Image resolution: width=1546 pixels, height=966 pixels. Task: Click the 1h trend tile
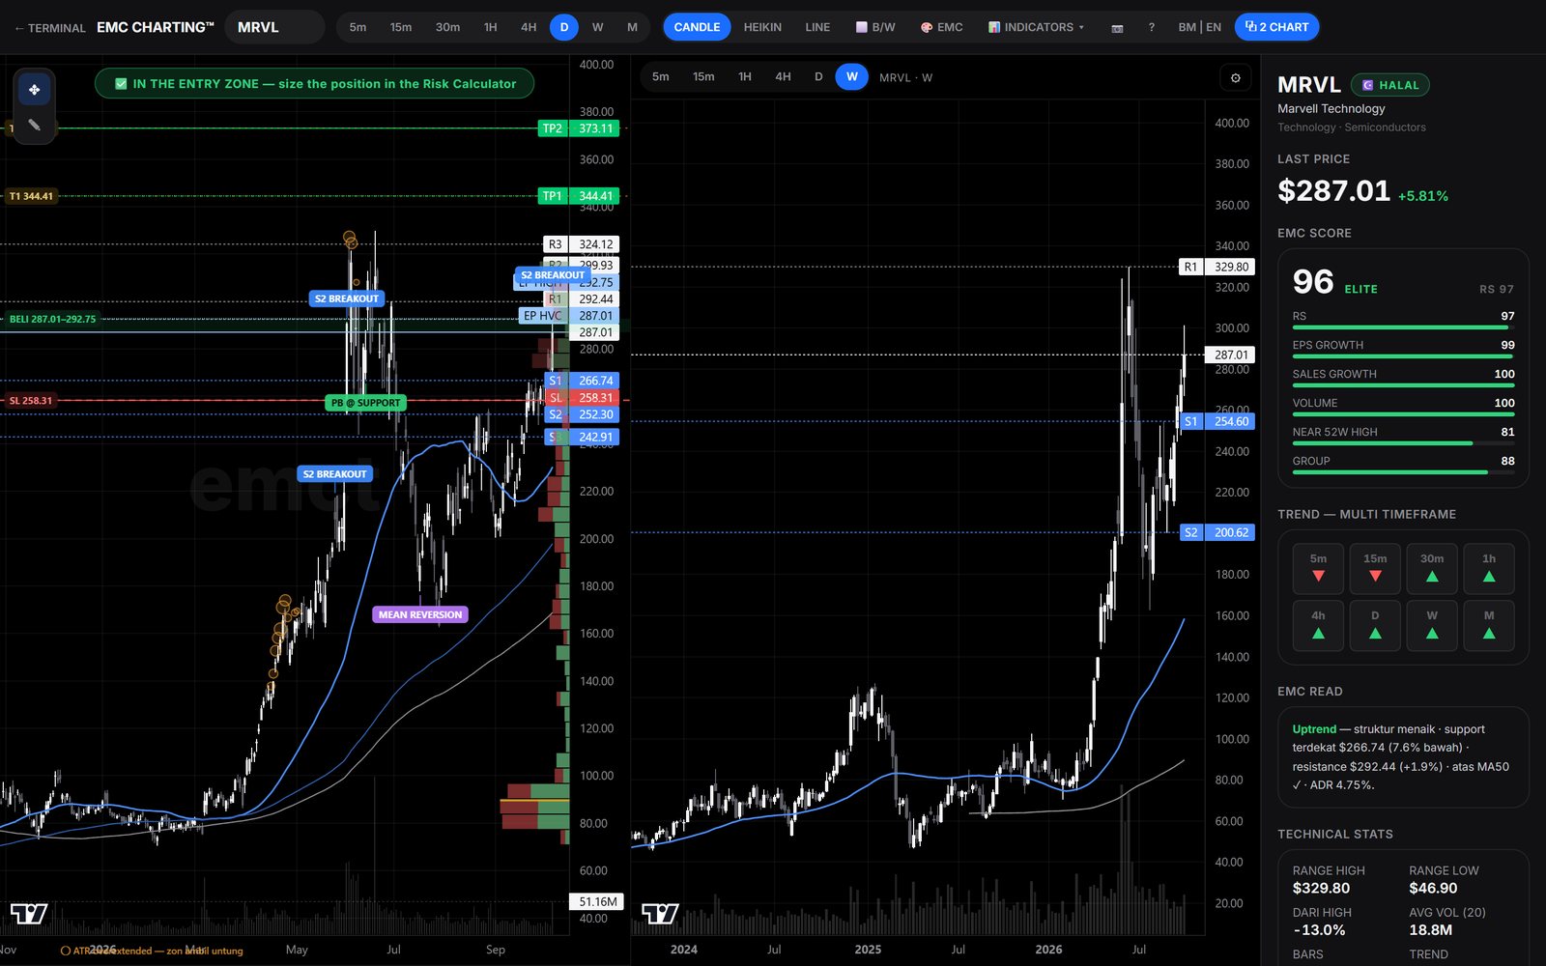(x=1489, y=568)
